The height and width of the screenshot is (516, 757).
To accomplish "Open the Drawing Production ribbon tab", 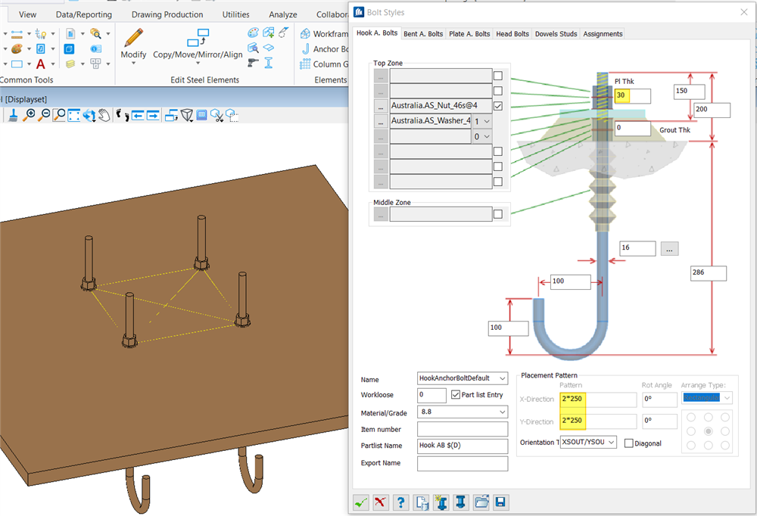I will (167, 14).
